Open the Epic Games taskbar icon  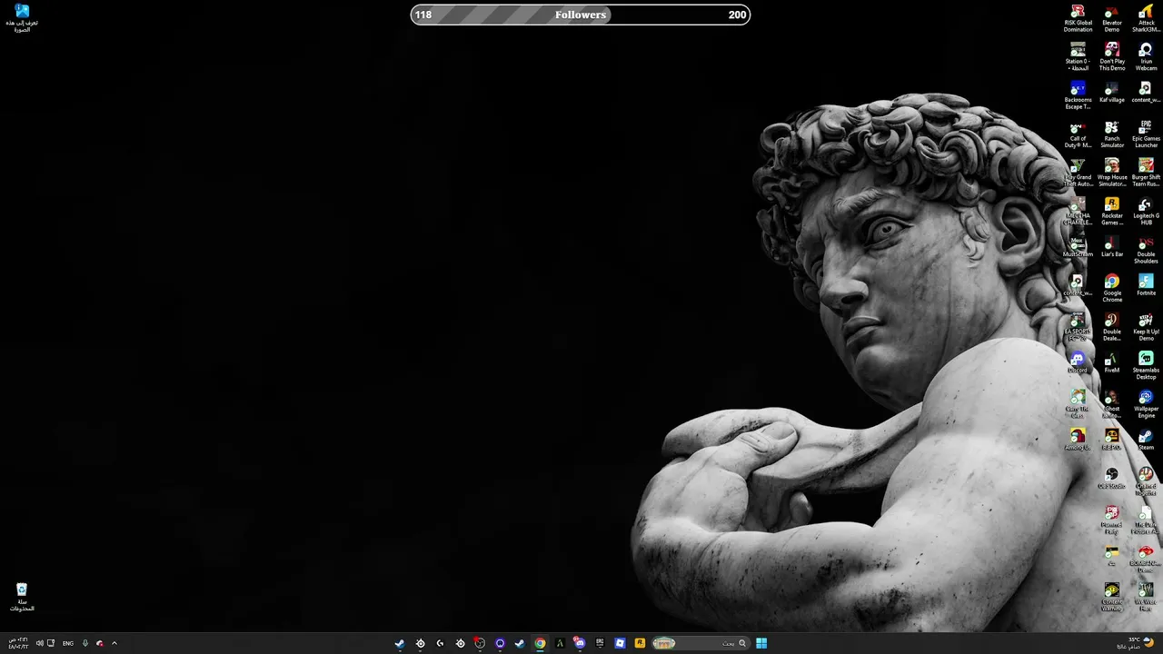tap(600, 643)
